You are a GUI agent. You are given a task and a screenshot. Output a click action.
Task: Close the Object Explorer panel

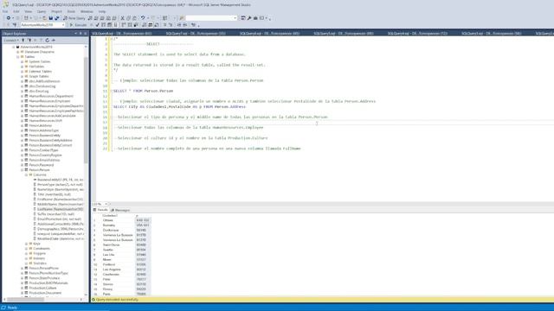[x=85, y=34]
